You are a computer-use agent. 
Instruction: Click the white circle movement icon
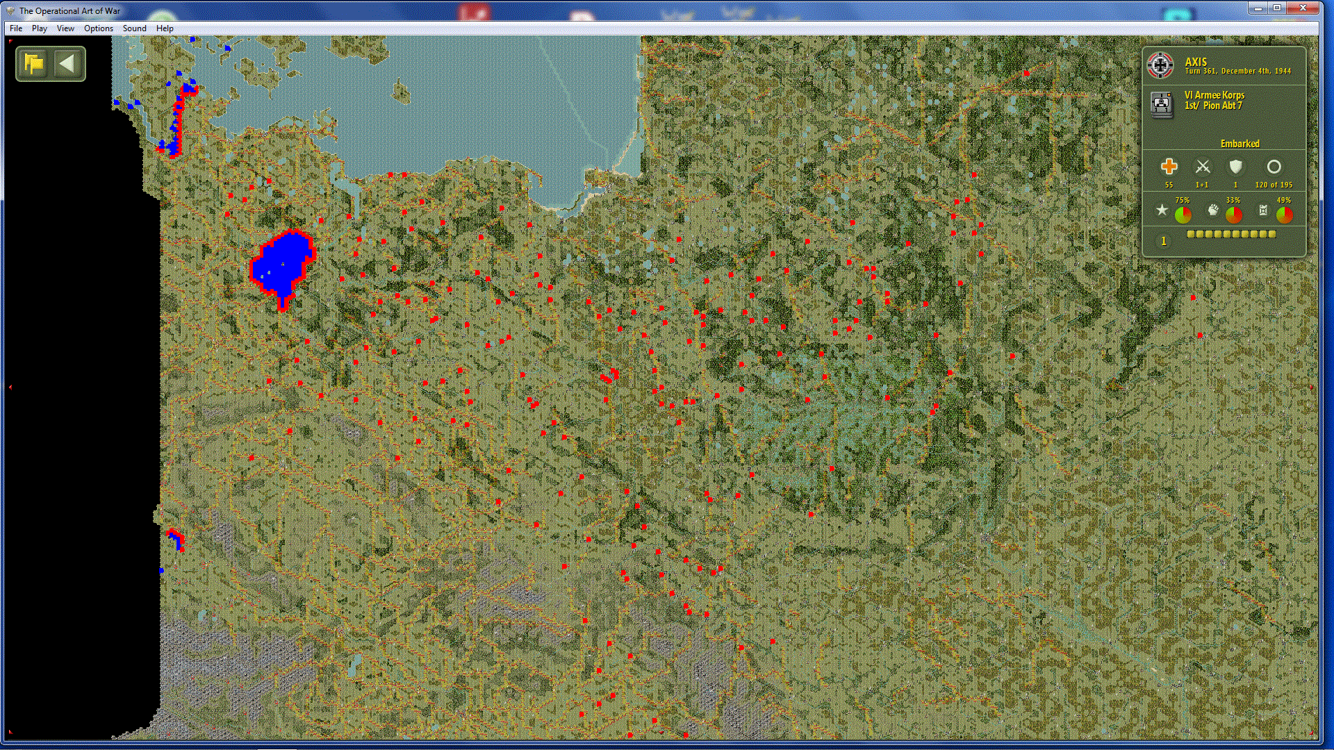click(1274, 167)
